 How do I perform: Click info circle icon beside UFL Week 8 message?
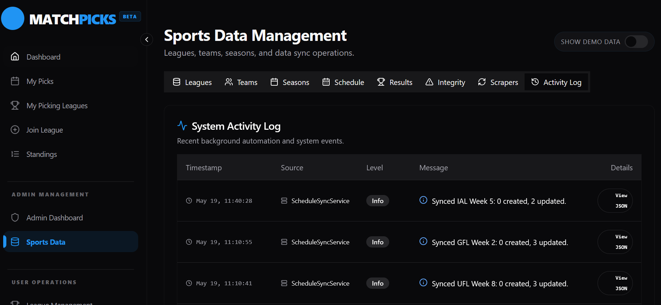(423, 282)
